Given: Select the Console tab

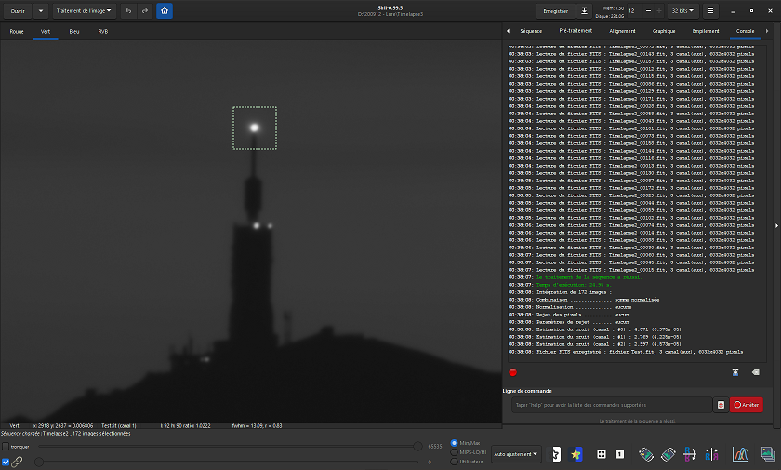Looking at the screenshot, I should (745, 31).
